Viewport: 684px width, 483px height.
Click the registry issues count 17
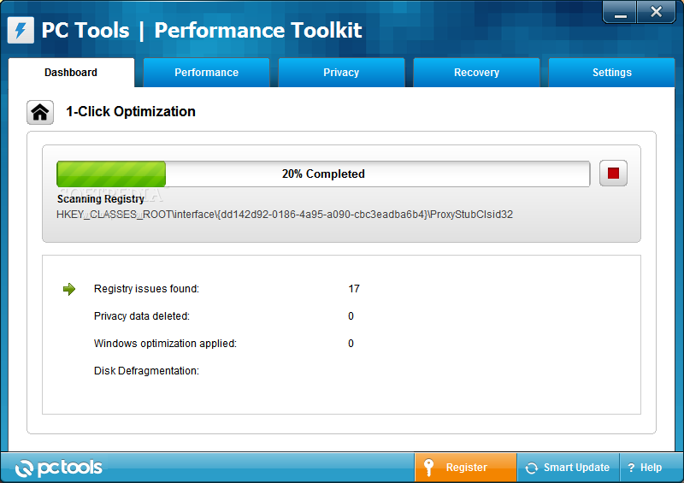click(x=354, y=289)
